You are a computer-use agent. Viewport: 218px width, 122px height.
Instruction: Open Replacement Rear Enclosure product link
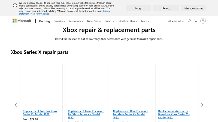[131, 114]
